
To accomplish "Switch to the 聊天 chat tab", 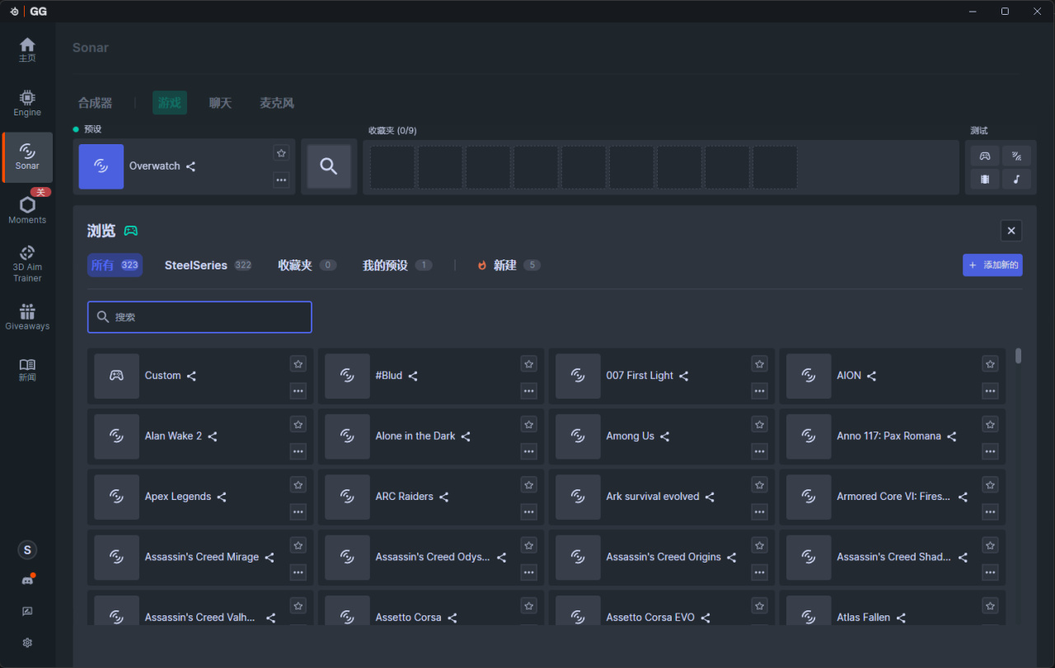I will point(220,103).
